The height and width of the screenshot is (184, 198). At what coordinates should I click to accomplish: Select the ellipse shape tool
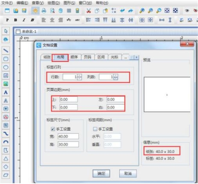(6, 67)
